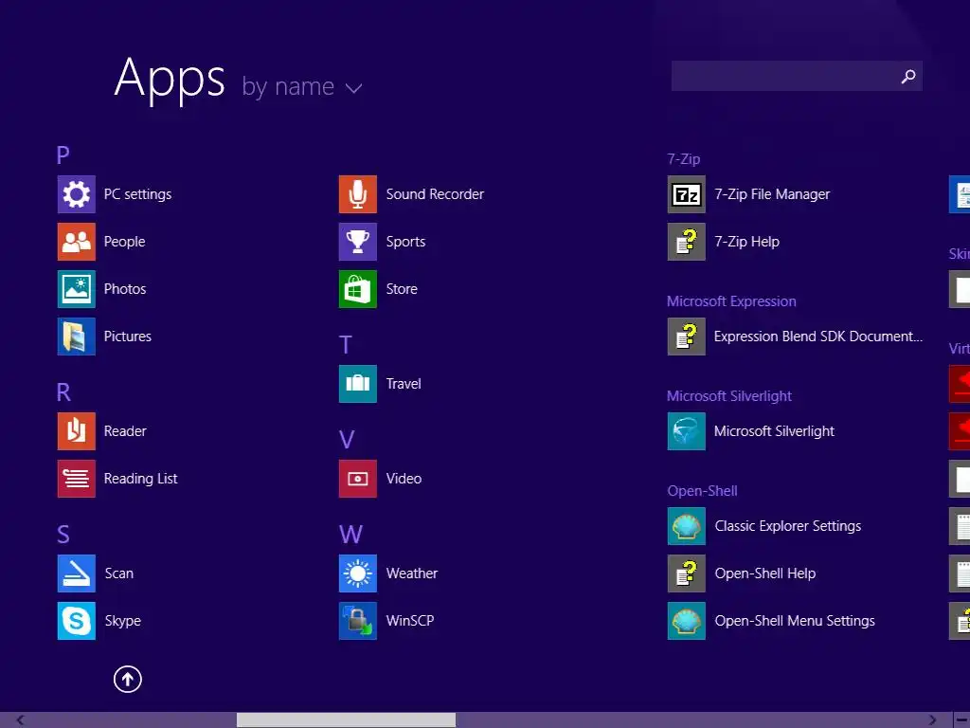
Task: Click the letter R group header
Action: click(x=63, y=391)
